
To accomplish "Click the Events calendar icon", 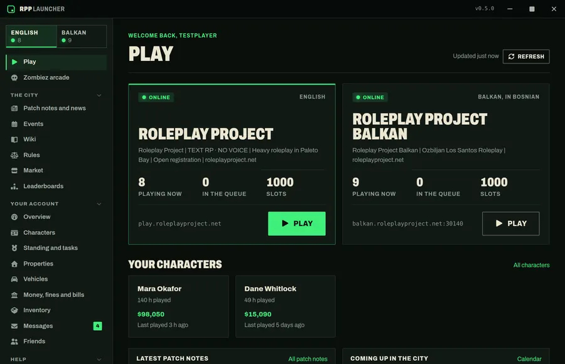I will click(14, 124).
